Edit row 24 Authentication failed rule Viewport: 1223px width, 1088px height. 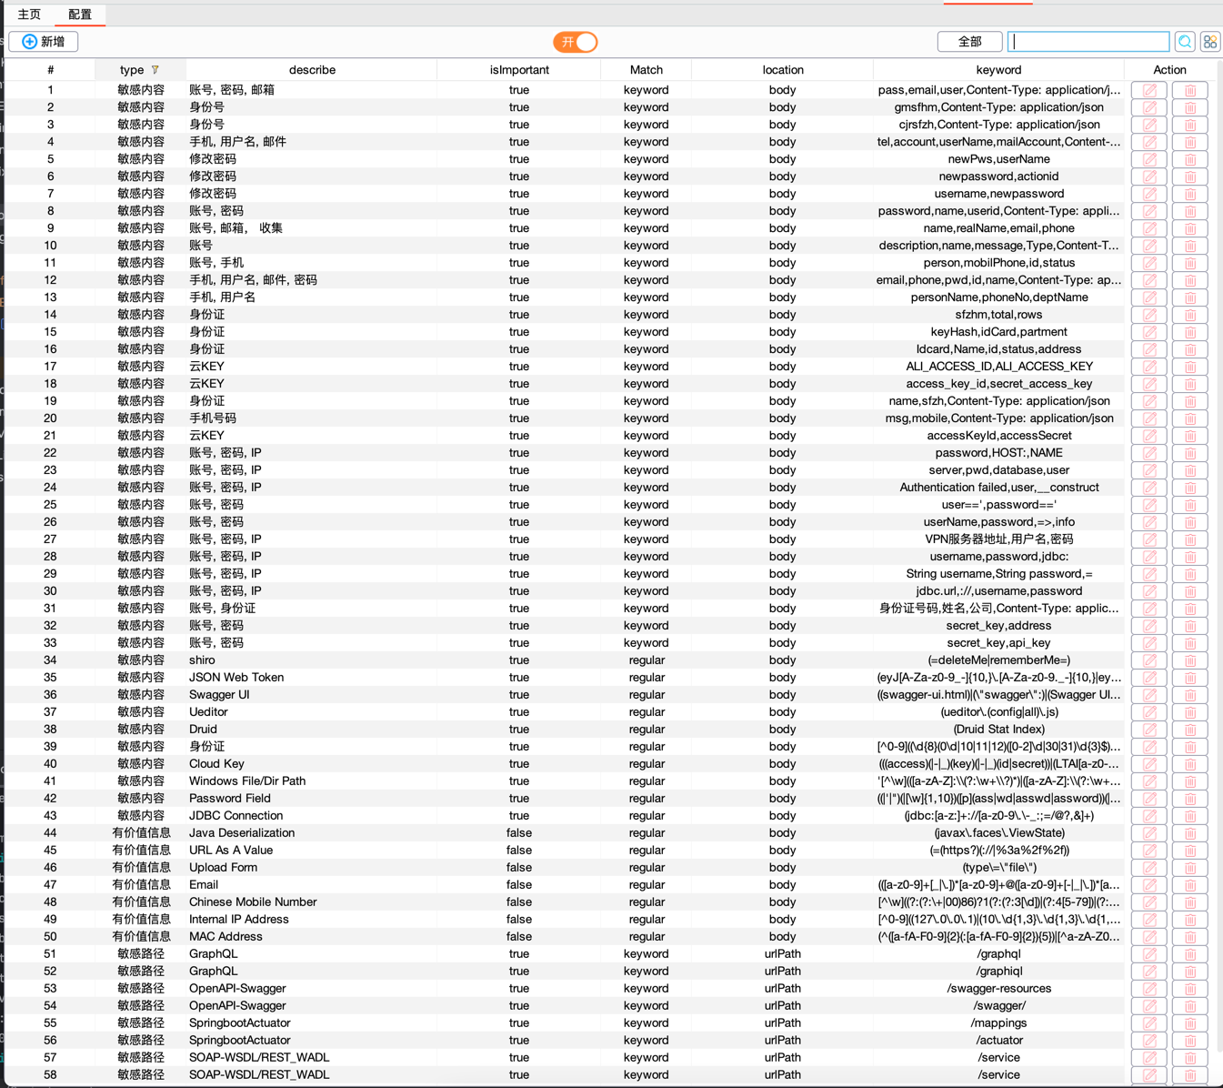tap(1149, 488)
